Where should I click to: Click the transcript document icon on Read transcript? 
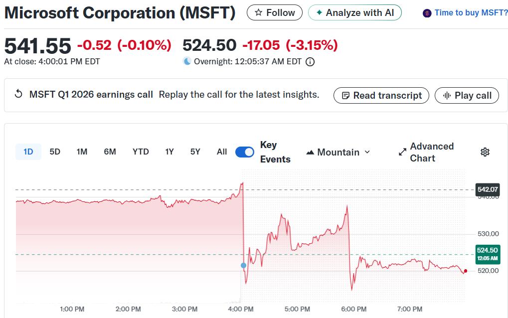[x=345, y=95]
